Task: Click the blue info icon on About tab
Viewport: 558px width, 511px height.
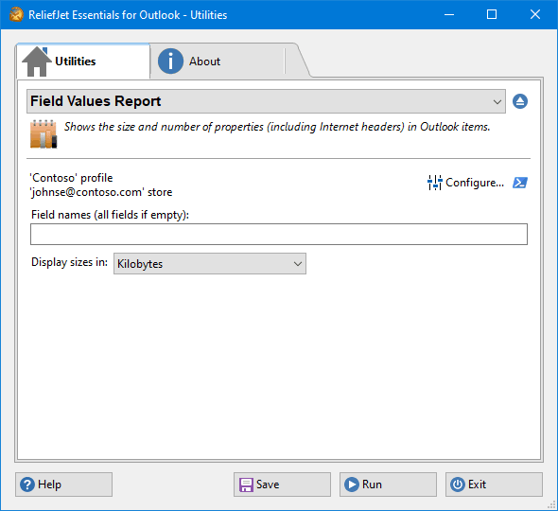Action: coord(170,62)
